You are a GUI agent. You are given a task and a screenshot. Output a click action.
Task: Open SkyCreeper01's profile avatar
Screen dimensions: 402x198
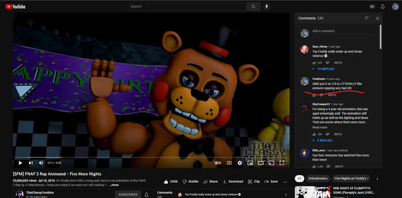[305, 107]
